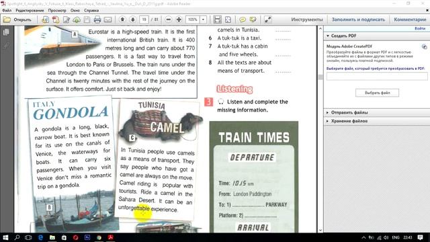Launch Edge browser from taskbar

(40, 237)
